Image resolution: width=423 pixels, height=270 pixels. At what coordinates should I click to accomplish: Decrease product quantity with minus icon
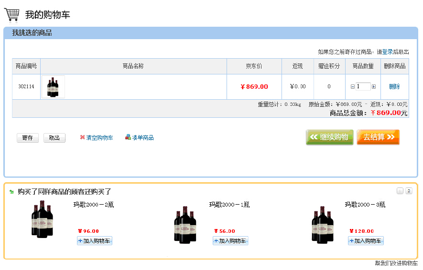[x=353, y=87]
